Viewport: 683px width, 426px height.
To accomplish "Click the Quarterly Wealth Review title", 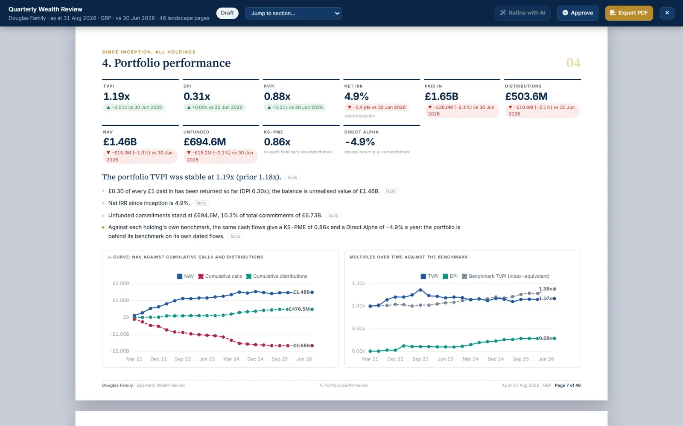I will click(x=45, y=9).
